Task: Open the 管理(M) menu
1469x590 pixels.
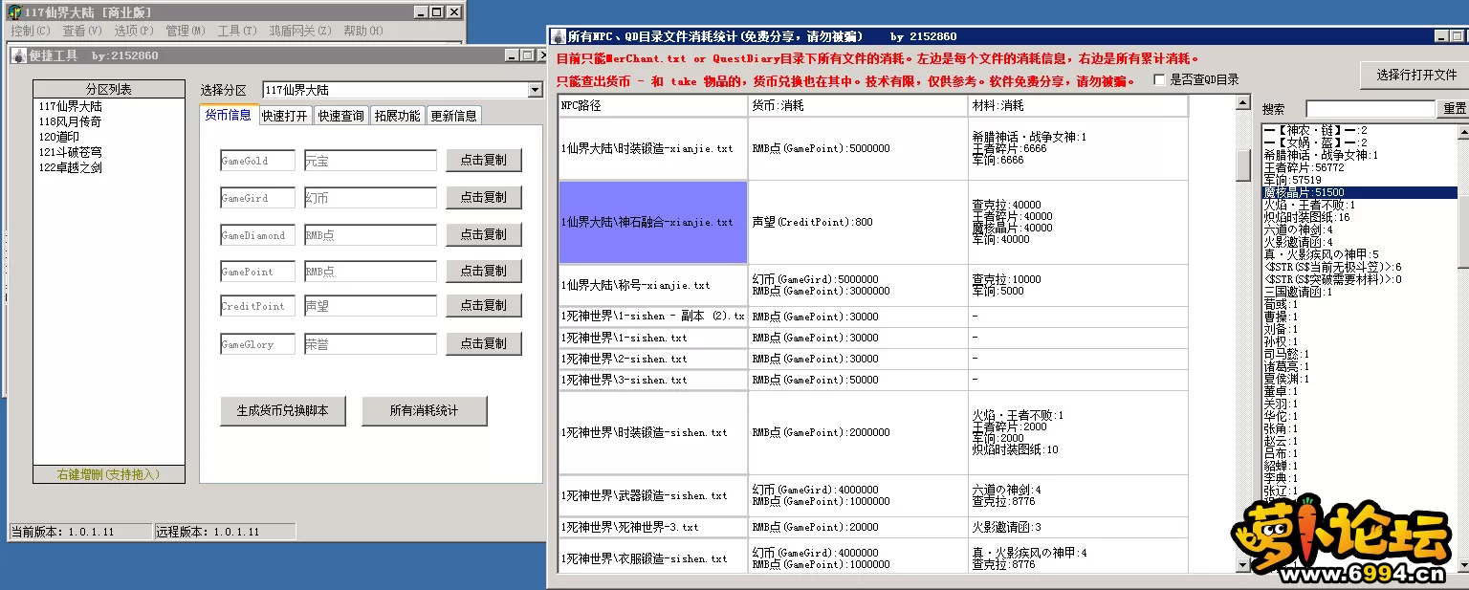Action: click(185, 31)
